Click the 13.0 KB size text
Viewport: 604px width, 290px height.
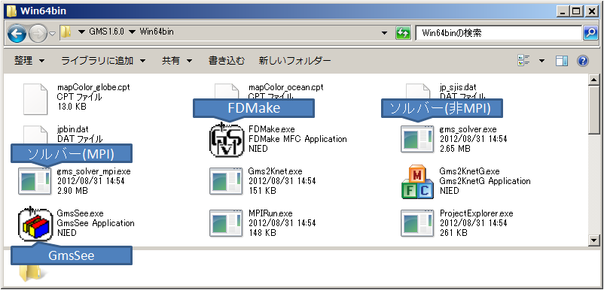pos(72,107)
